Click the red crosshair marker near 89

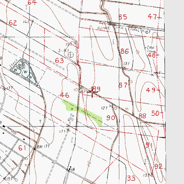(92, 92)
